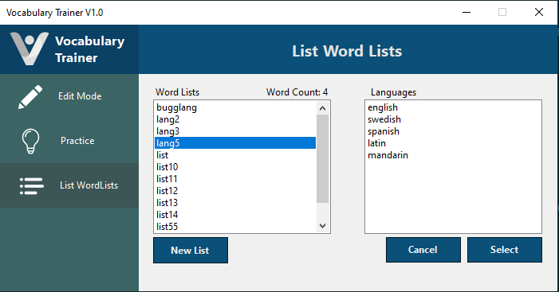Select english in Languages list
Image resolution: width=559 pixels, height=292 pixels.
pos(453,107)
